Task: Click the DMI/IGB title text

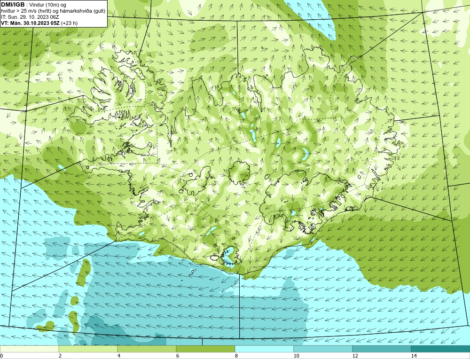Action: point(13,5)
